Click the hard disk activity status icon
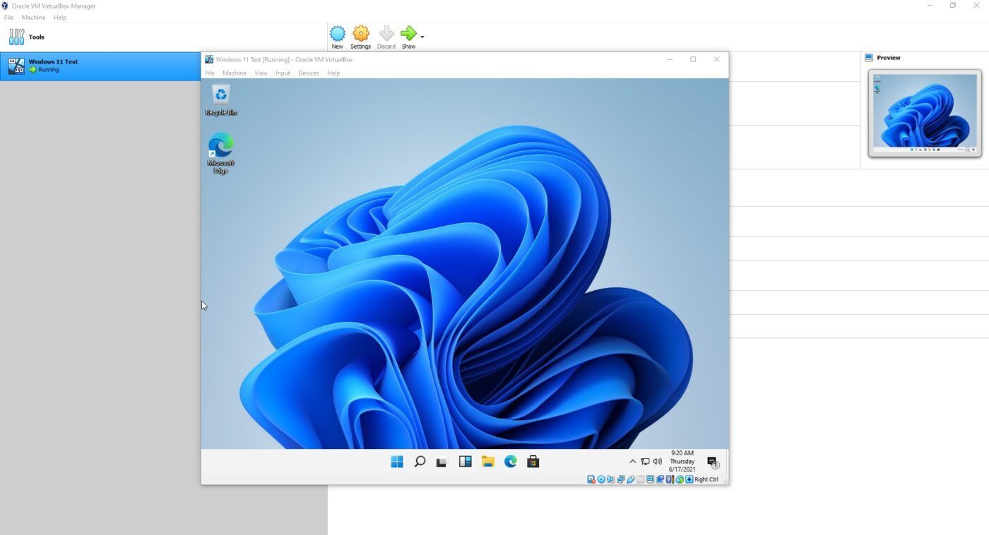This screenshot has height=535, width=989. [x=591, y=479]
